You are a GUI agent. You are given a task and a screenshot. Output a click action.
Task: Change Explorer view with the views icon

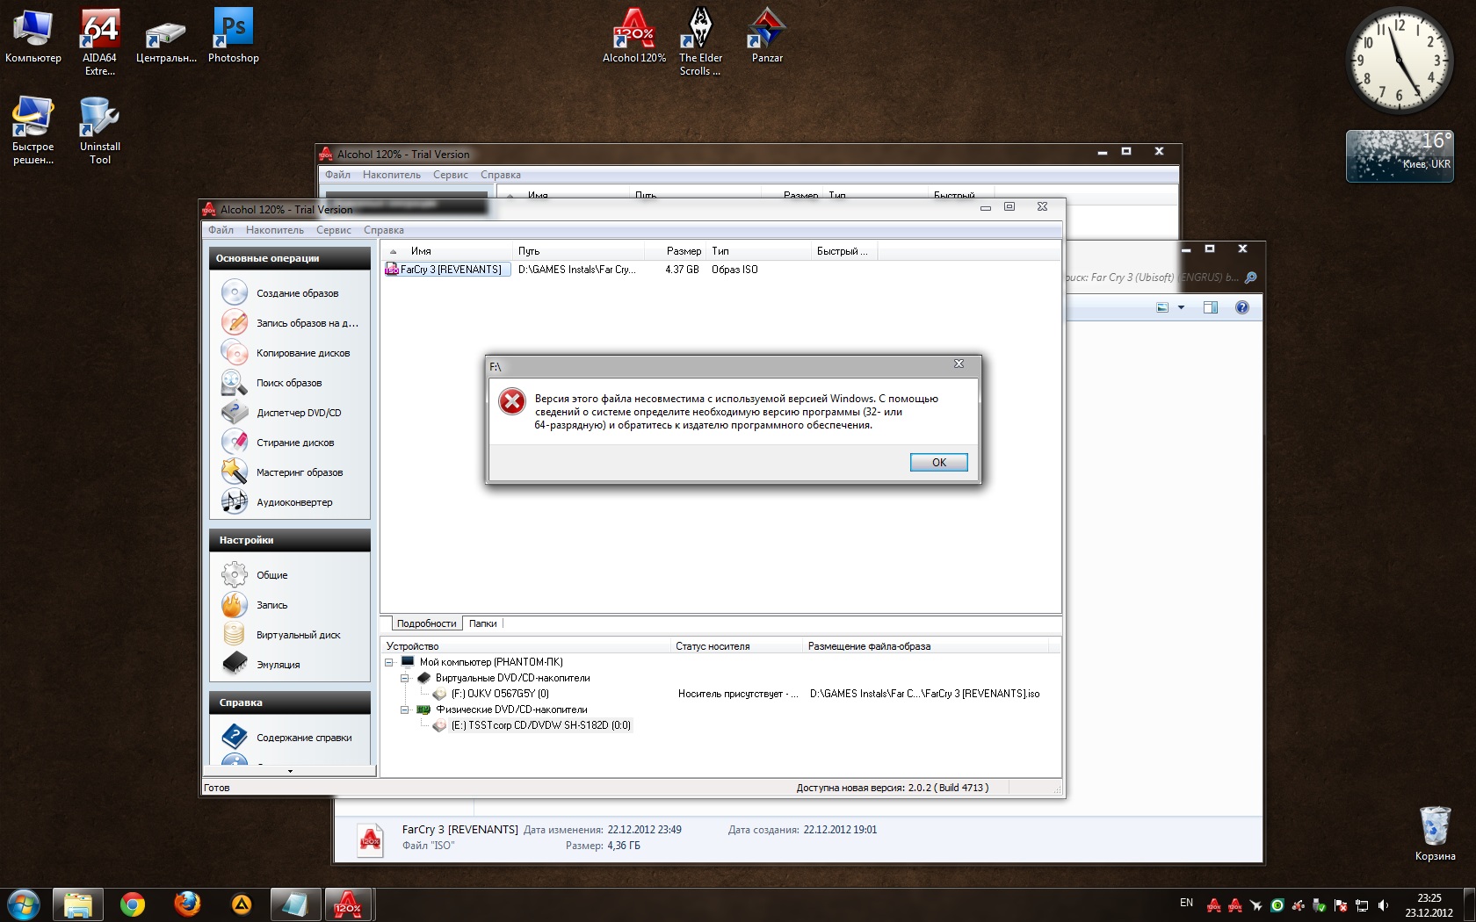pyautogui.click(x=1162, y=307)
